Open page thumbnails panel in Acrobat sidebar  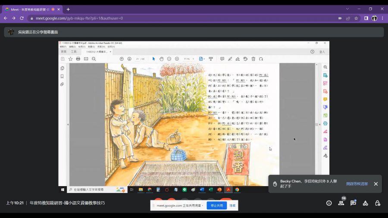click(x=62, y=68)
